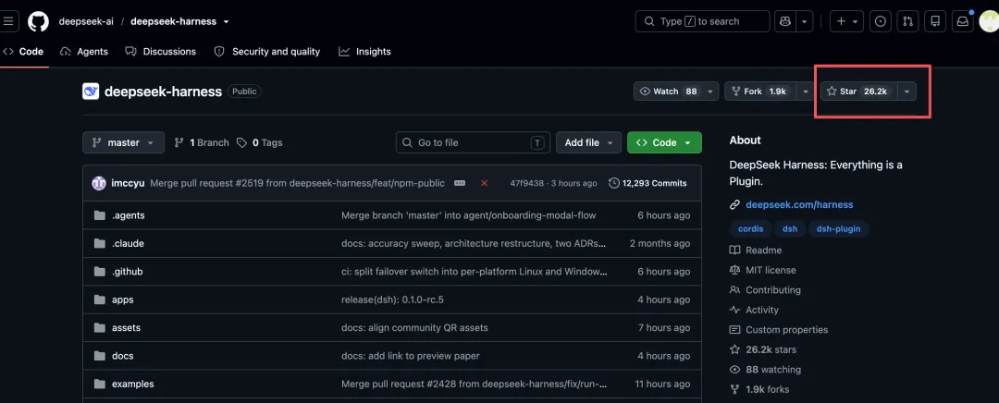Focus the 'Go to file' field
Screen dimensions: 999x403
473,142
